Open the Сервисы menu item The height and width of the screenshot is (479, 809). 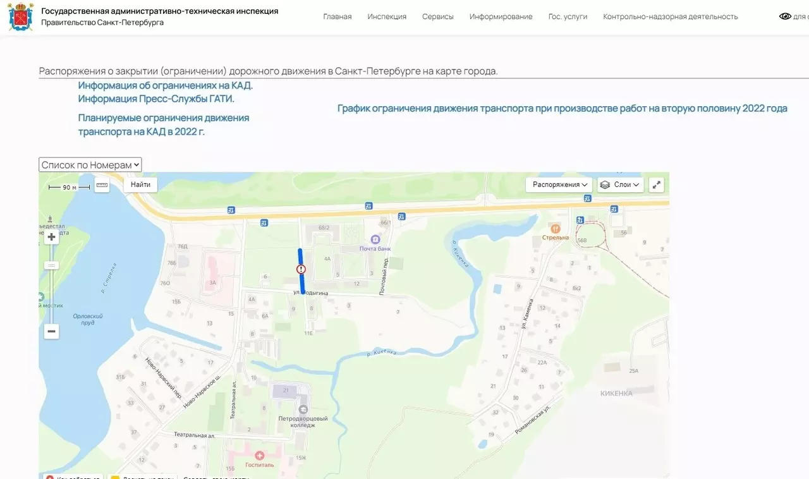[x=438, y=16]
